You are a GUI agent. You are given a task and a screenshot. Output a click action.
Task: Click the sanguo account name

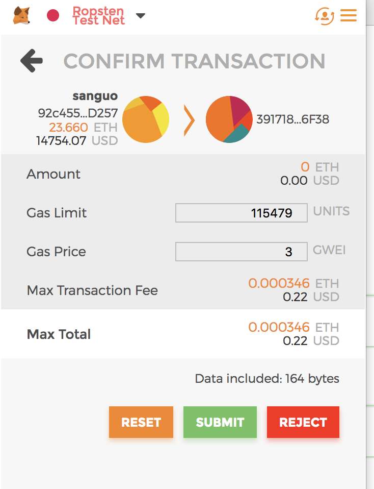click(x=95, y=96)
